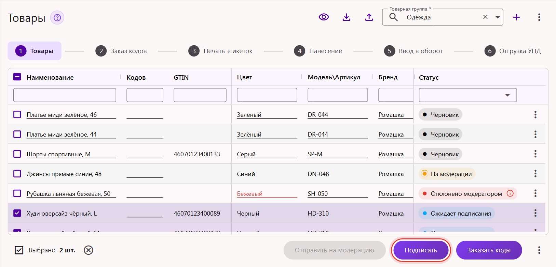Click the download arrow icon
The image size is (556, 267).
[x=347, y=17]
